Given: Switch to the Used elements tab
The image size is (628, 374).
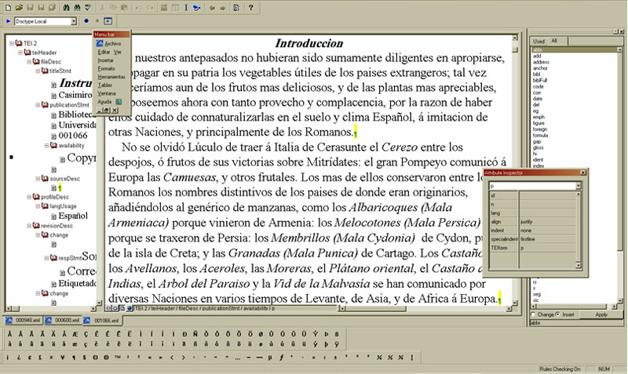Looking at the screenshot, I should tap(539, 41).
